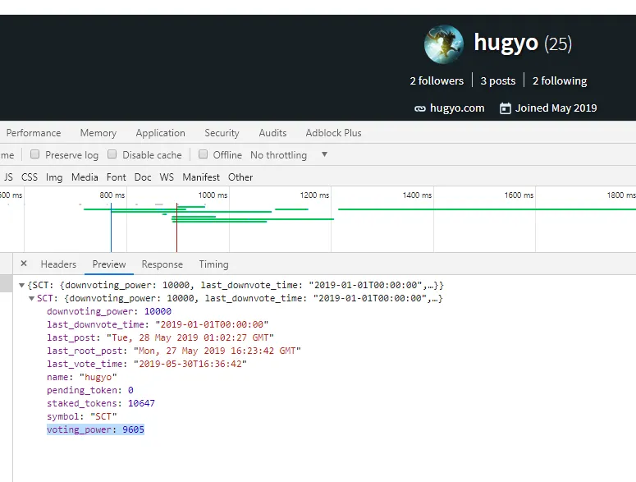The image size is (636, 482).
Task: Click the 800 ms timeline label
Action: tap(112, 195)
